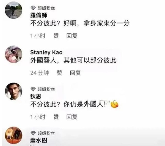Open 蕭水樹's dog avatar
Screen dimensions: 165x146
pos(13,135)
